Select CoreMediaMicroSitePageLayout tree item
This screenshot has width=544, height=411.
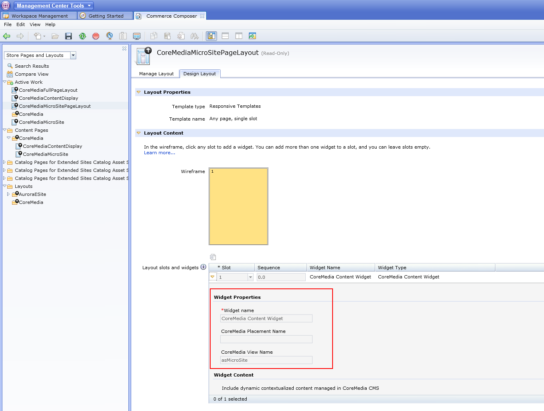[x=55, y=106]
